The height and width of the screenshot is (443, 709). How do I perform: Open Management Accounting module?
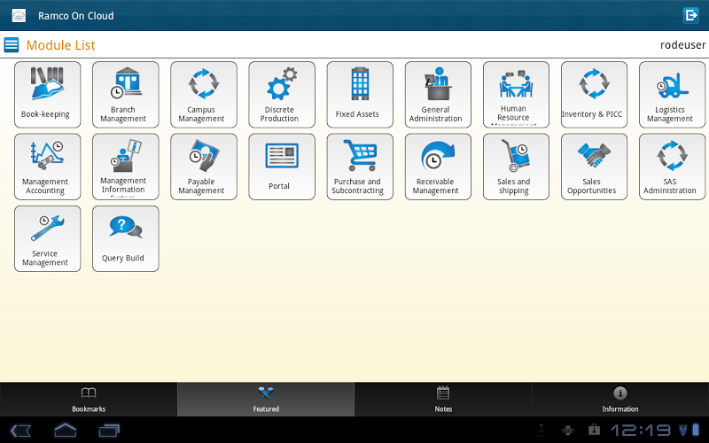[48, 167]
